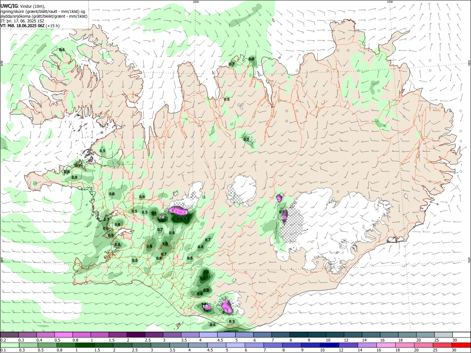
Task: Select the '0.2' label in snow legend
Action: 3,340
